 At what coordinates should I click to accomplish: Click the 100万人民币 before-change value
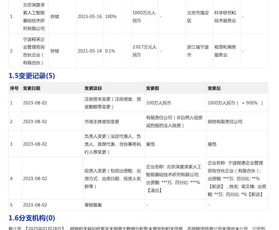pos(158,103)
